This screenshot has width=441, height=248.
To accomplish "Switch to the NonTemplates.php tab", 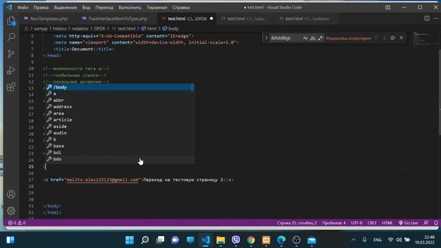I will (x=45, y=19).
